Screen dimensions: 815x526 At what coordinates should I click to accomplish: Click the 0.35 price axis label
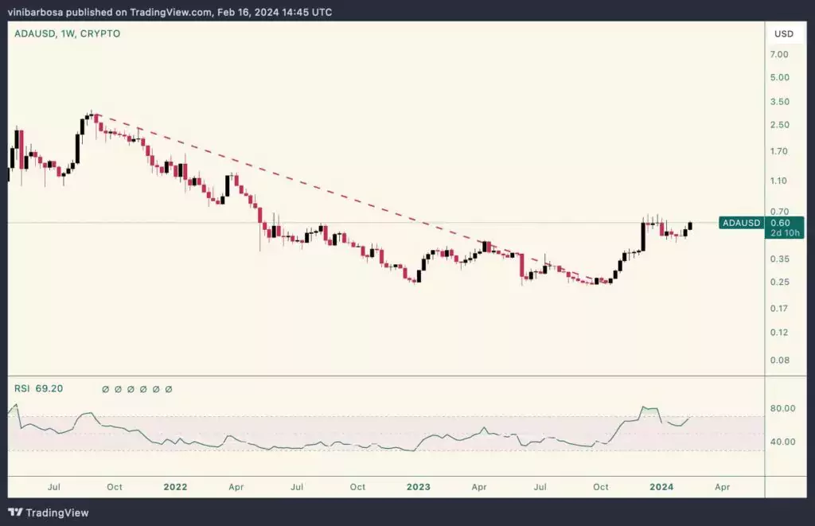click(780, 259)
